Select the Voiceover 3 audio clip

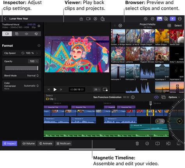[121, 120]
